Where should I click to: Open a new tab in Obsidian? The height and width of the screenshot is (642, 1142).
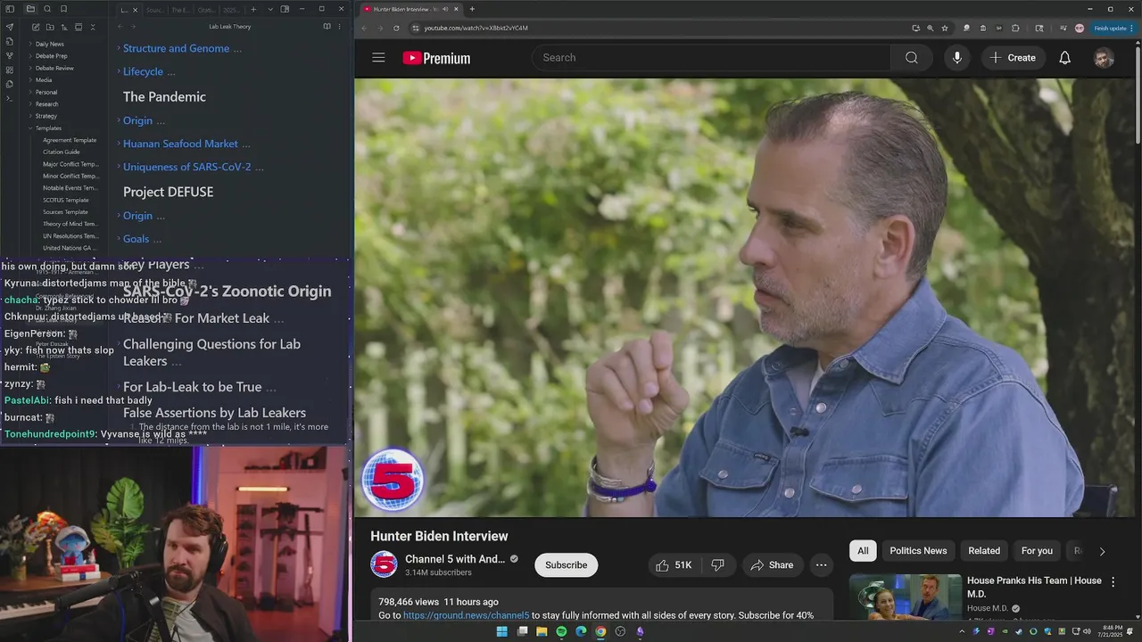click(x=253, y=9)
